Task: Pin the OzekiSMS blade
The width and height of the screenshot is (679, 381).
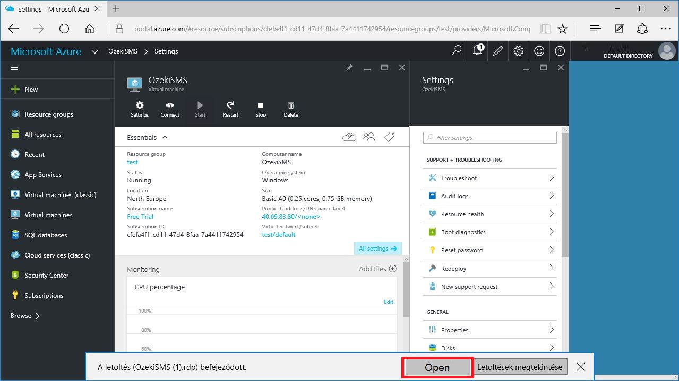Action: click(349, 68)
